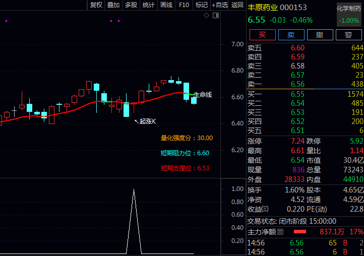
Task: Select 买二 price 6.54
Action: (297, 103)
